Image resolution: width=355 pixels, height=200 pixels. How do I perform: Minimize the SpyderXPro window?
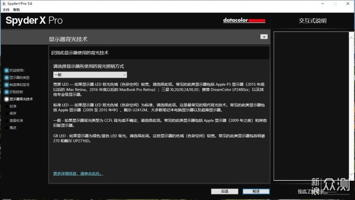pos(322,3)
